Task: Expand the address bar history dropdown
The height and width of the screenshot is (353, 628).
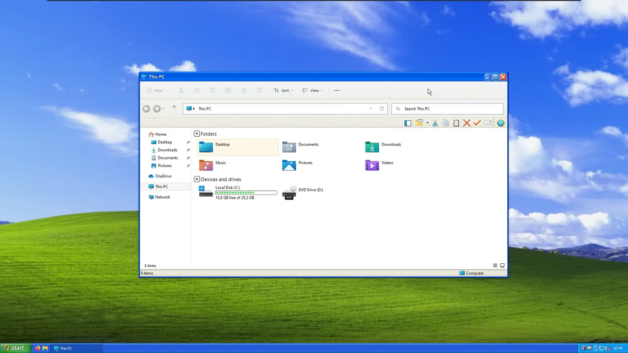Action: click(370, 109)
